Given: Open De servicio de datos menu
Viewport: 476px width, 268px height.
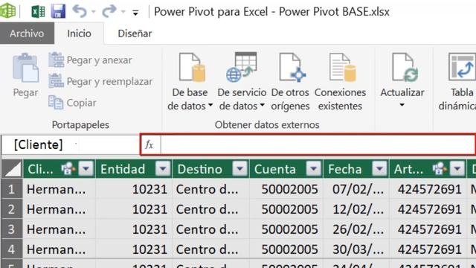Looking at the screenshot, I should pyautogui.click(x=242, y=82).
